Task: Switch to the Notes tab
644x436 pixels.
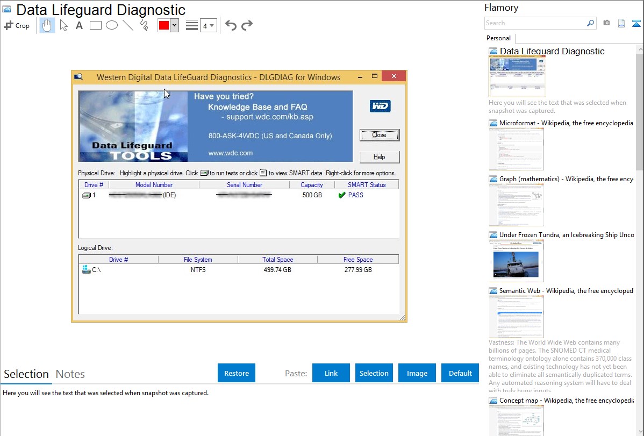Action: click(70, 374)
